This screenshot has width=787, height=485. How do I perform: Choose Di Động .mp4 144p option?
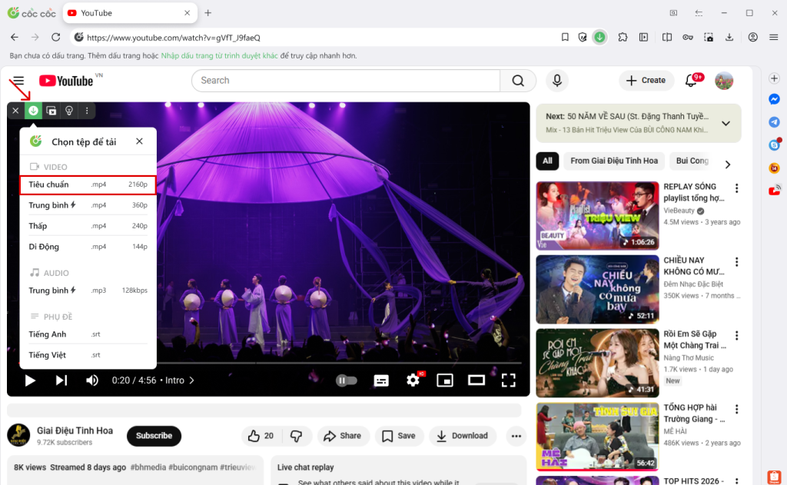tap(88, 247)
